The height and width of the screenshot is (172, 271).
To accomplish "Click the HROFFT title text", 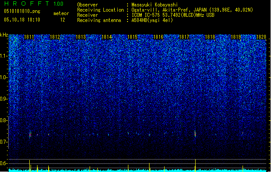I will (27, 3).
